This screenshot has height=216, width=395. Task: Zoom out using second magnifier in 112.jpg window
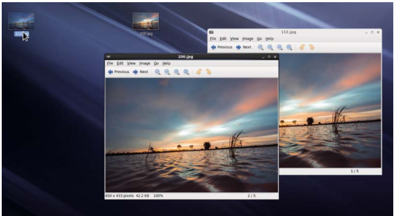click(270, 47)
